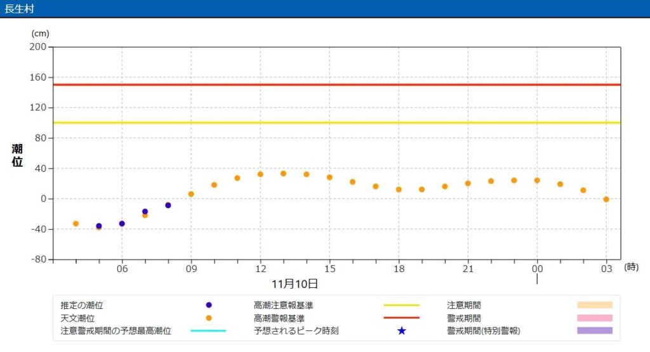Image resolution: width=650 pixels, height=352 pixels.
Task: Select the orange tide point at 11時
Action: 237,178
